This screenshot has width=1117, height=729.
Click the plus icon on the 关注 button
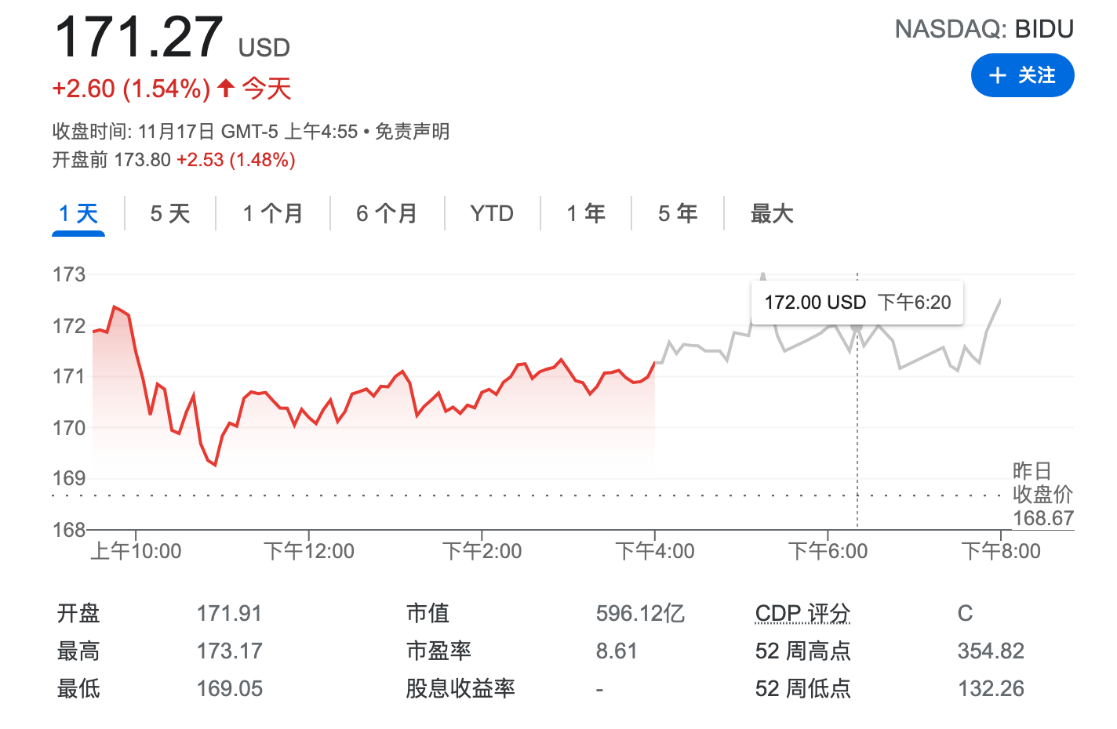click(996, 75)
